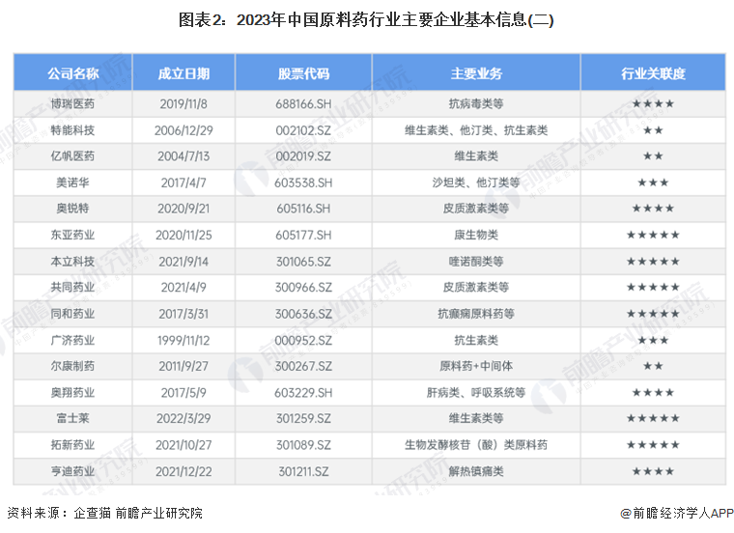Select company name 亨迪药业
This screenshot has width=734, height=533.
pos(72,471)
